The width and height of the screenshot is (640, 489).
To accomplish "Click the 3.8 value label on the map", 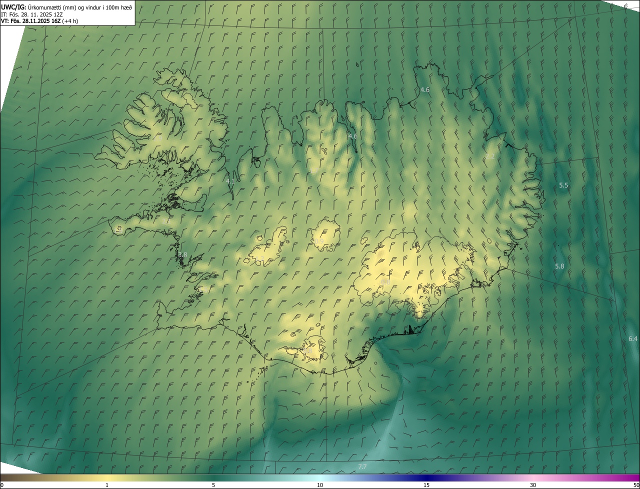I will click(x=182, y=255).
